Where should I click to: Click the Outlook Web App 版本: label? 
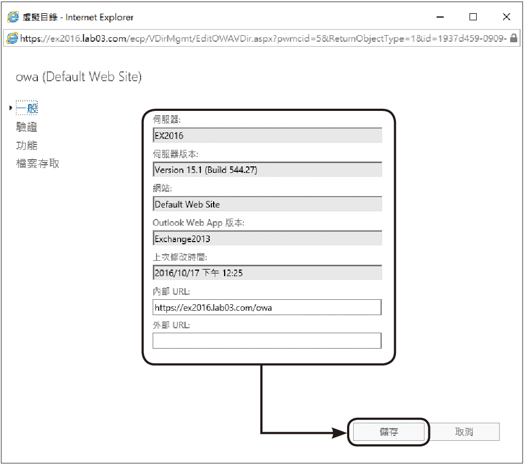[x=199, y=223]
